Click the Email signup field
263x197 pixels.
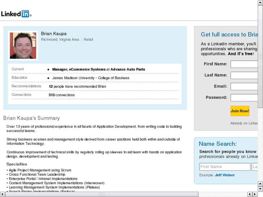click(x=244, y=86)
